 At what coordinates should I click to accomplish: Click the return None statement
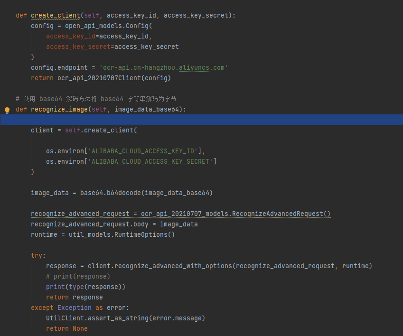67,328
